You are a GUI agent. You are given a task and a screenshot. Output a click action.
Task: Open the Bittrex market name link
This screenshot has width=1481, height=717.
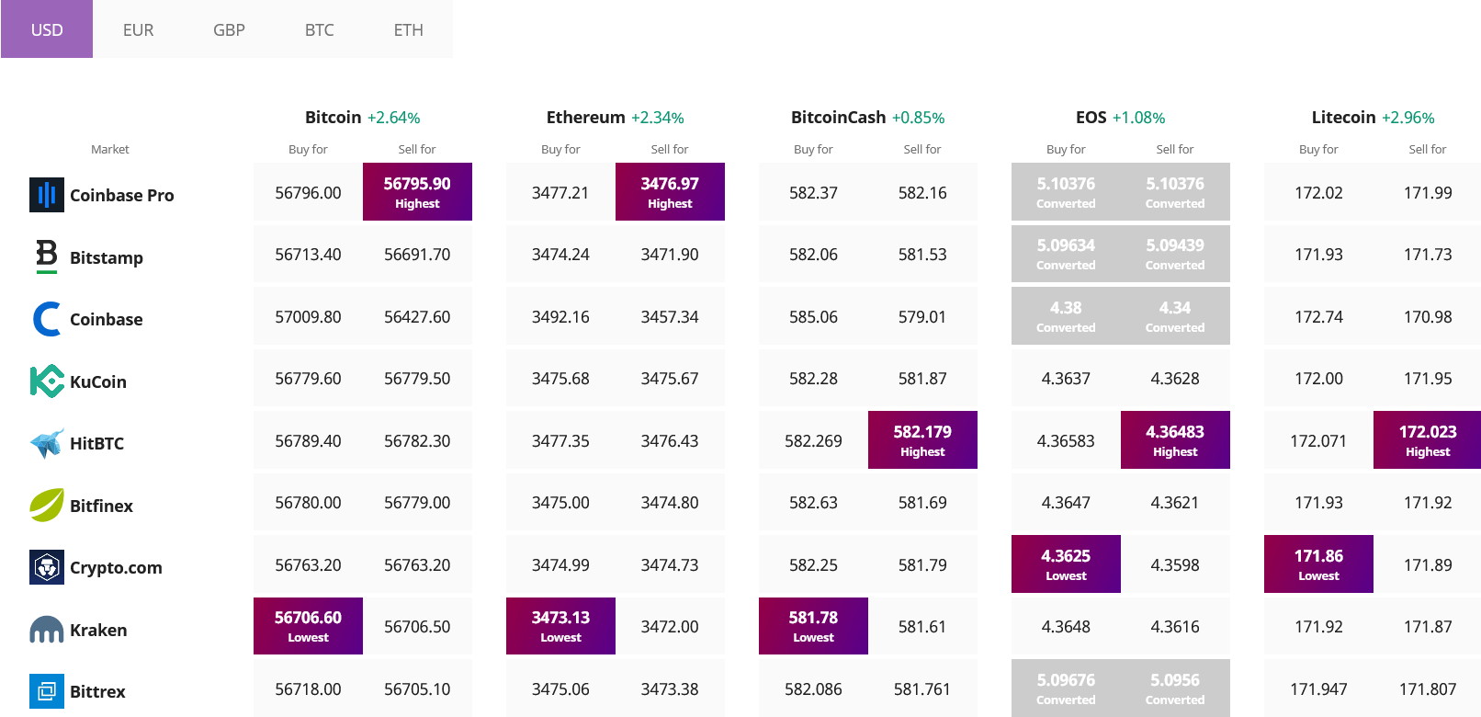(97, 691)
